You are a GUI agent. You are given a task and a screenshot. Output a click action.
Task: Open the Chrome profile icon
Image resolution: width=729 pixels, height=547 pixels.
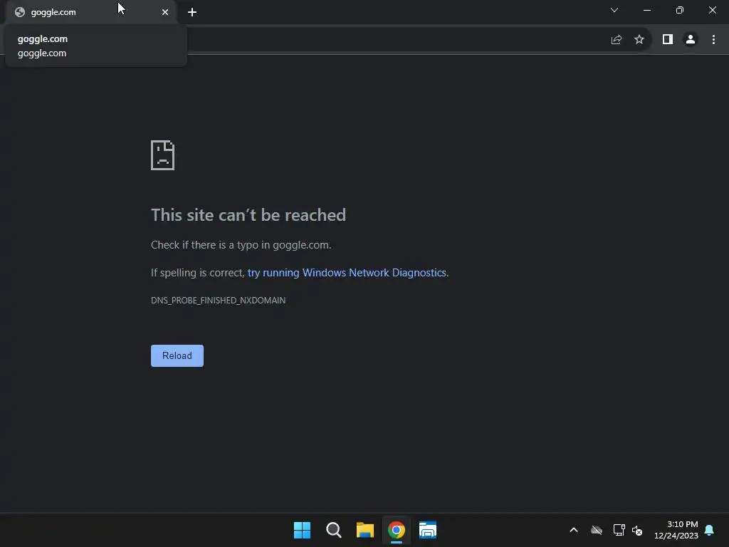tap(691, 40)
